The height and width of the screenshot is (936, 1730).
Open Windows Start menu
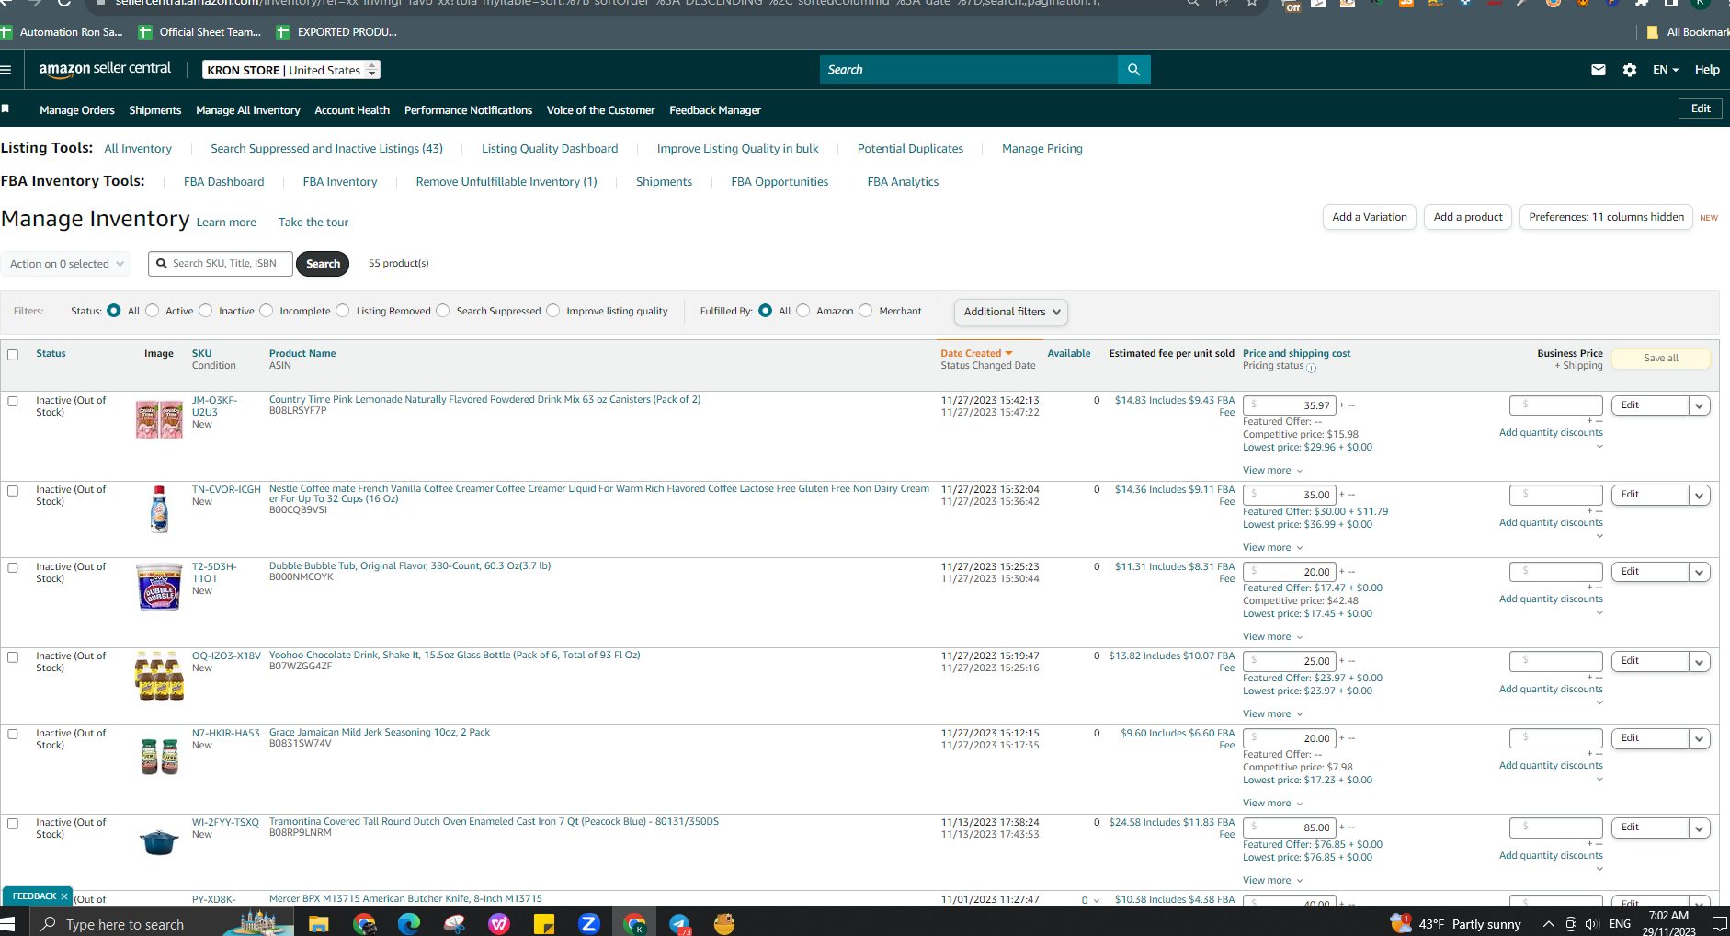click(x=8, y=923)
